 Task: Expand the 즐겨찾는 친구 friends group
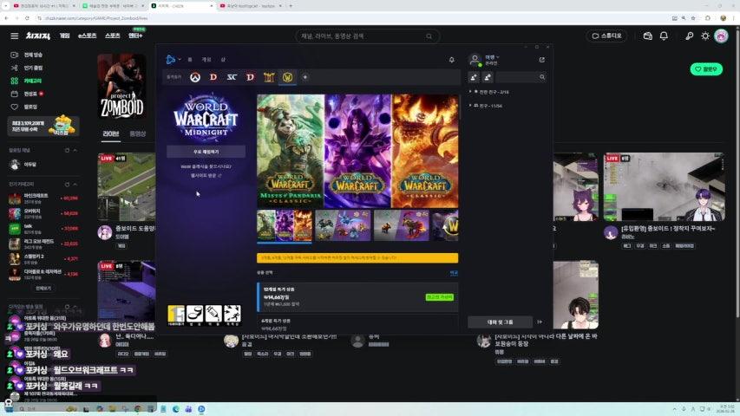pyautogui.click(x=489, y=92)
